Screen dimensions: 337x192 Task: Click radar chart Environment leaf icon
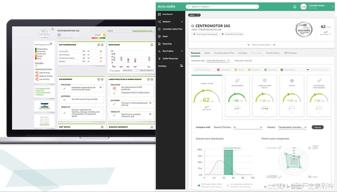point(280,147)
